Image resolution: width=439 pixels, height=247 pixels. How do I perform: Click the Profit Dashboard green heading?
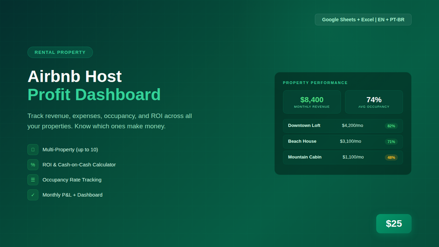click(x=94, y=95)
